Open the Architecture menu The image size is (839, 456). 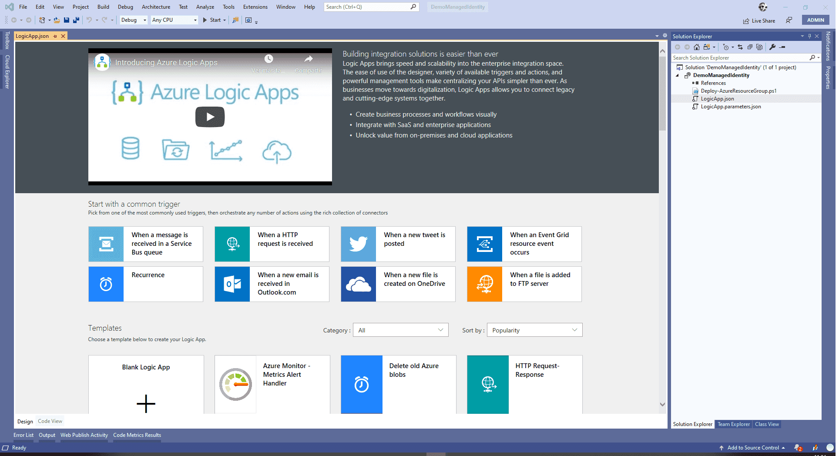[156, 7]
